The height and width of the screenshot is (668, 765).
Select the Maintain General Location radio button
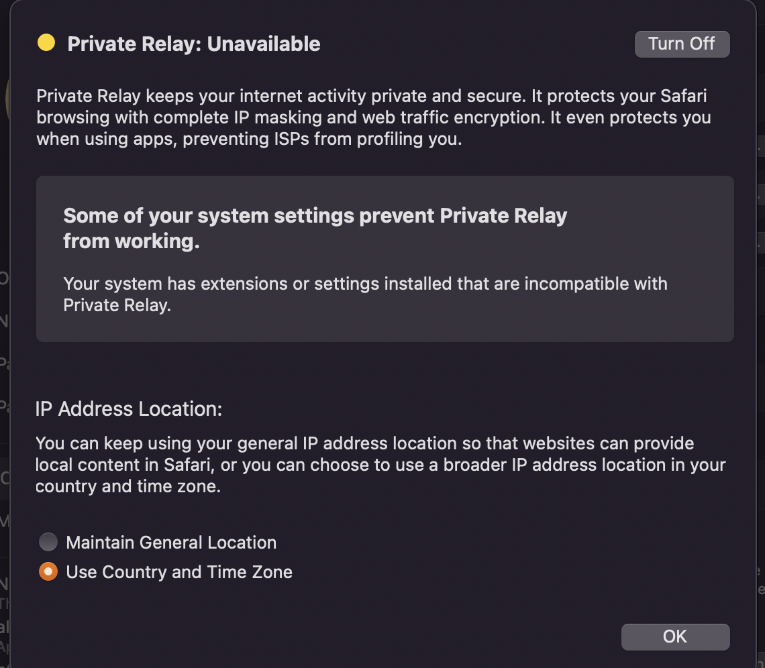click(48, 542)
